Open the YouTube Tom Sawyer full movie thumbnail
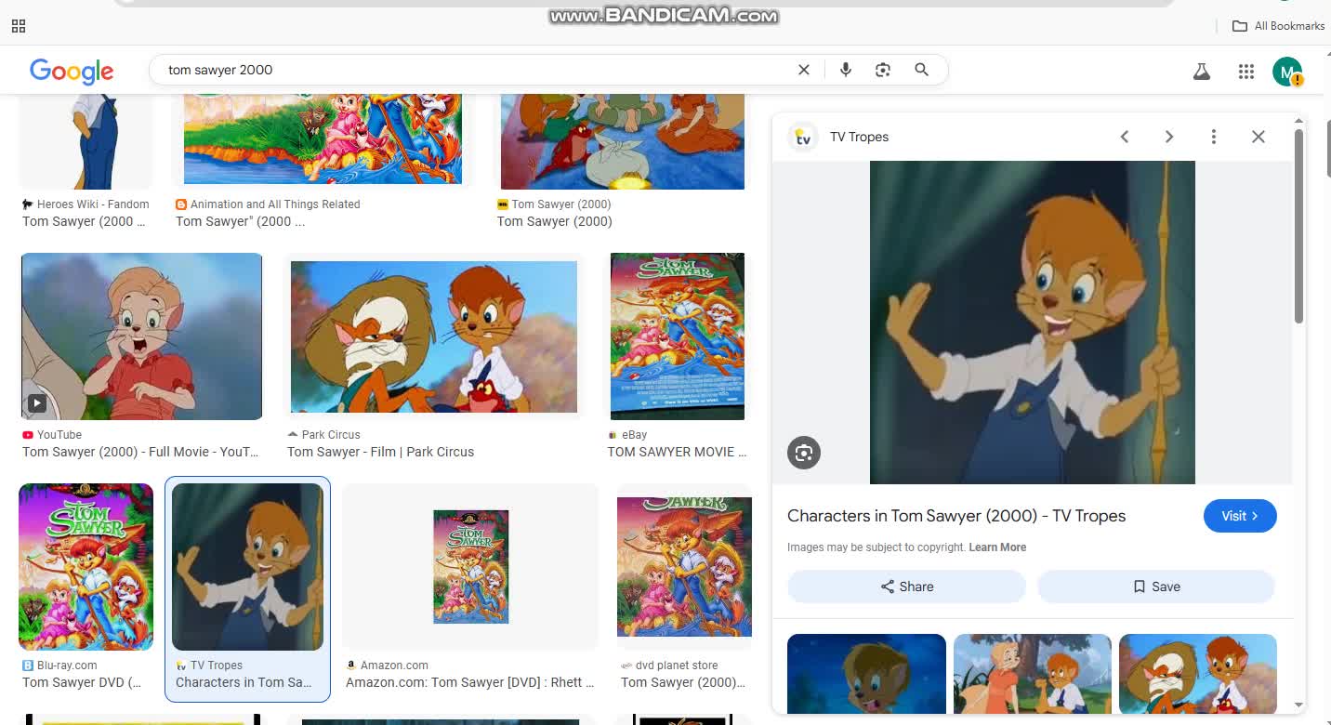This screenshot has width=1331, height=725. click(x=141, y=336)
